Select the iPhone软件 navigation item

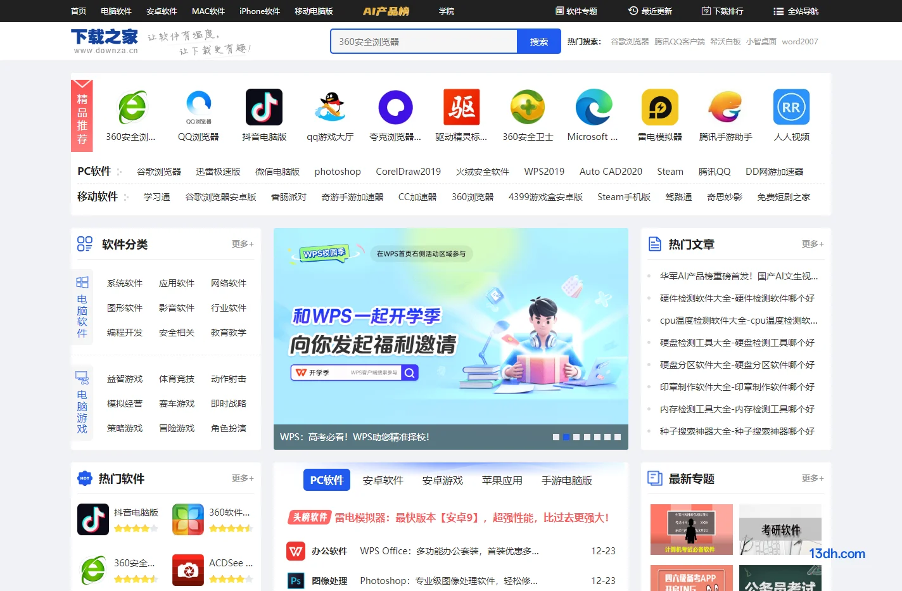260,11
